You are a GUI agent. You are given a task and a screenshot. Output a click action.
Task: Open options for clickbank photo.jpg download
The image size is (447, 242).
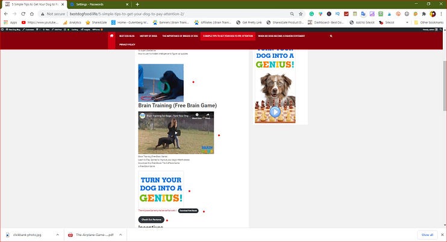[58, 235]
